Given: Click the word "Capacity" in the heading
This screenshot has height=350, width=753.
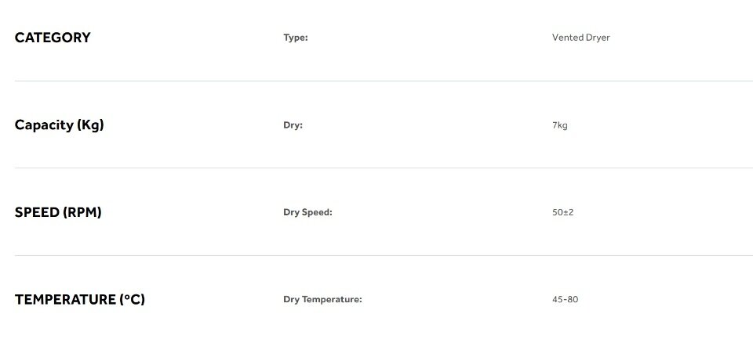Looking at the screenshot, I should [x=44, y=125].
